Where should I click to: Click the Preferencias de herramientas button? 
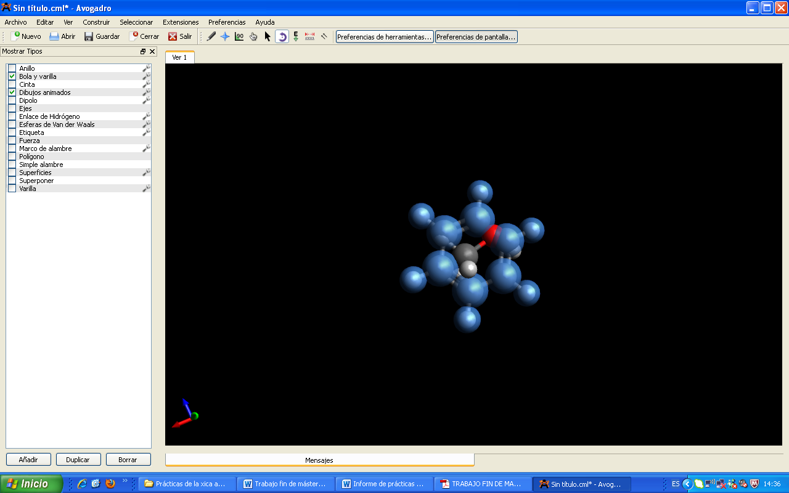pos(385,37)
